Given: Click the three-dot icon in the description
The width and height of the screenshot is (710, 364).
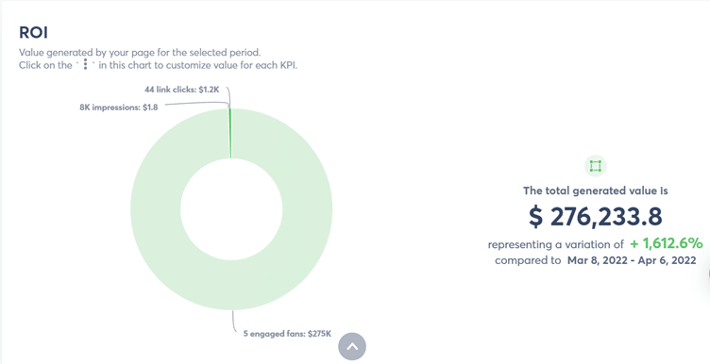Looking at the screenshot, I should pos(85,65).
